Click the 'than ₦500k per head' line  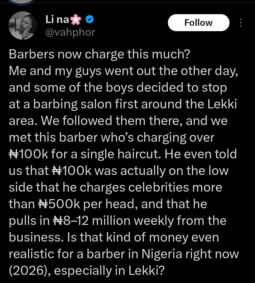(108, 204)
